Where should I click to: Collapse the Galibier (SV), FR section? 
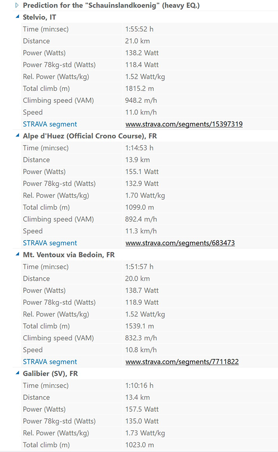coord(17,373)
